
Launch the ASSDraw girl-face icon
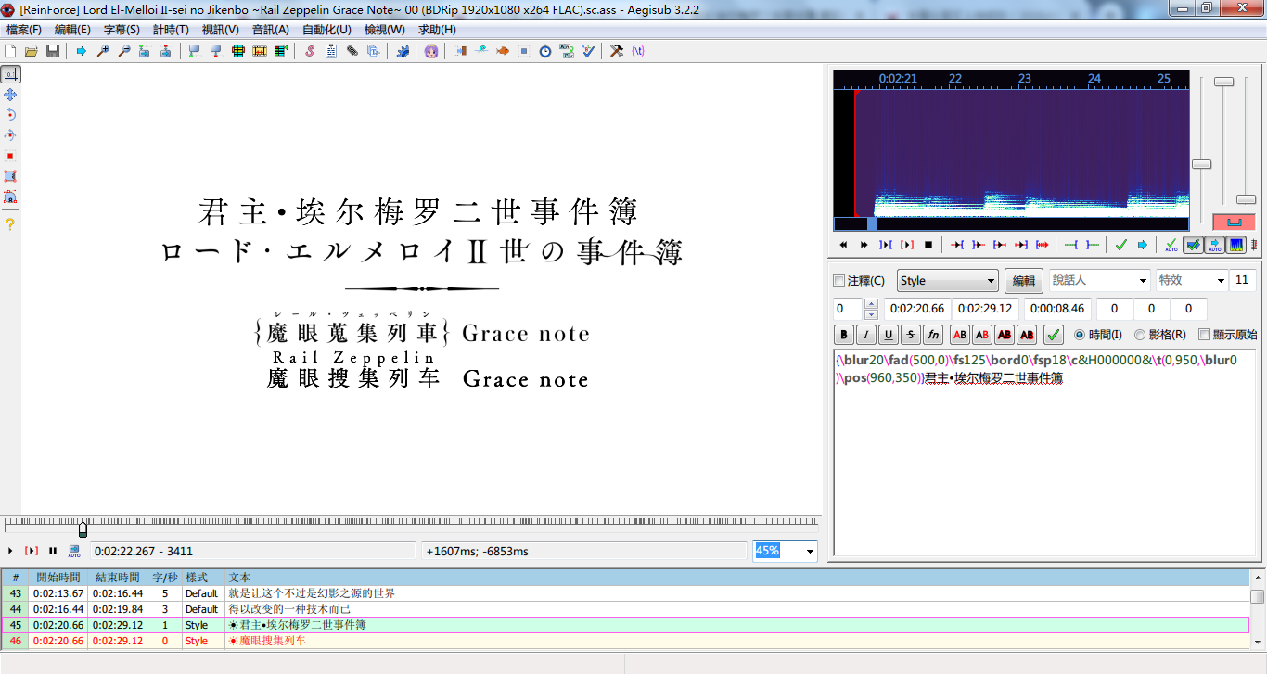pos(431,51)
